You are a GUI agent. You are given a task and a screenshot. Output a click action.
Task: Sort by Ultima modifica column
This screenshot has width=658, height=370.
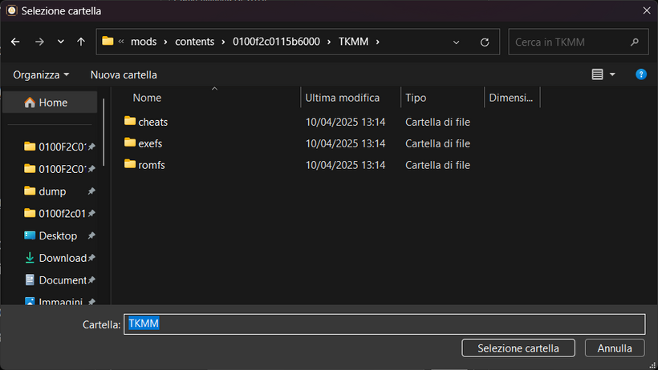click(x=343, y=98)
